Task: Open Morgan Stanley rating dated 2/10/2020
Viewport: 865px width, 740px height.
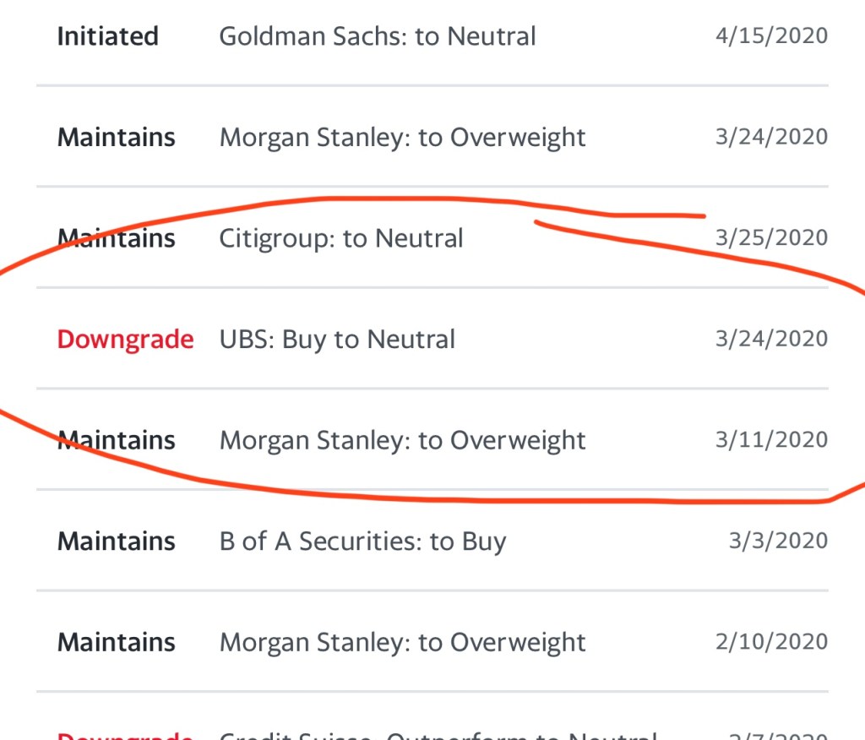Action: pyautogui.click(x=402, y=642)
